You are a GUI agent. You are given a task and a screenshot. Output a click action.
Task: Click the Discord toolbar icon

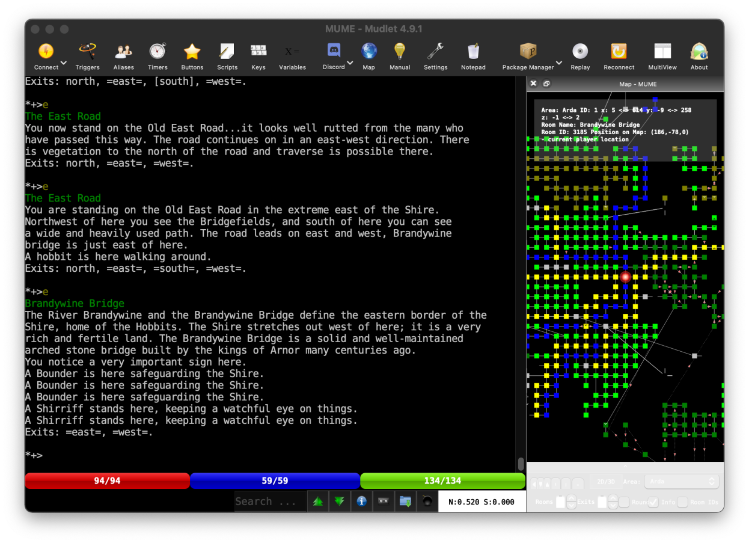(x=333, y=51)
